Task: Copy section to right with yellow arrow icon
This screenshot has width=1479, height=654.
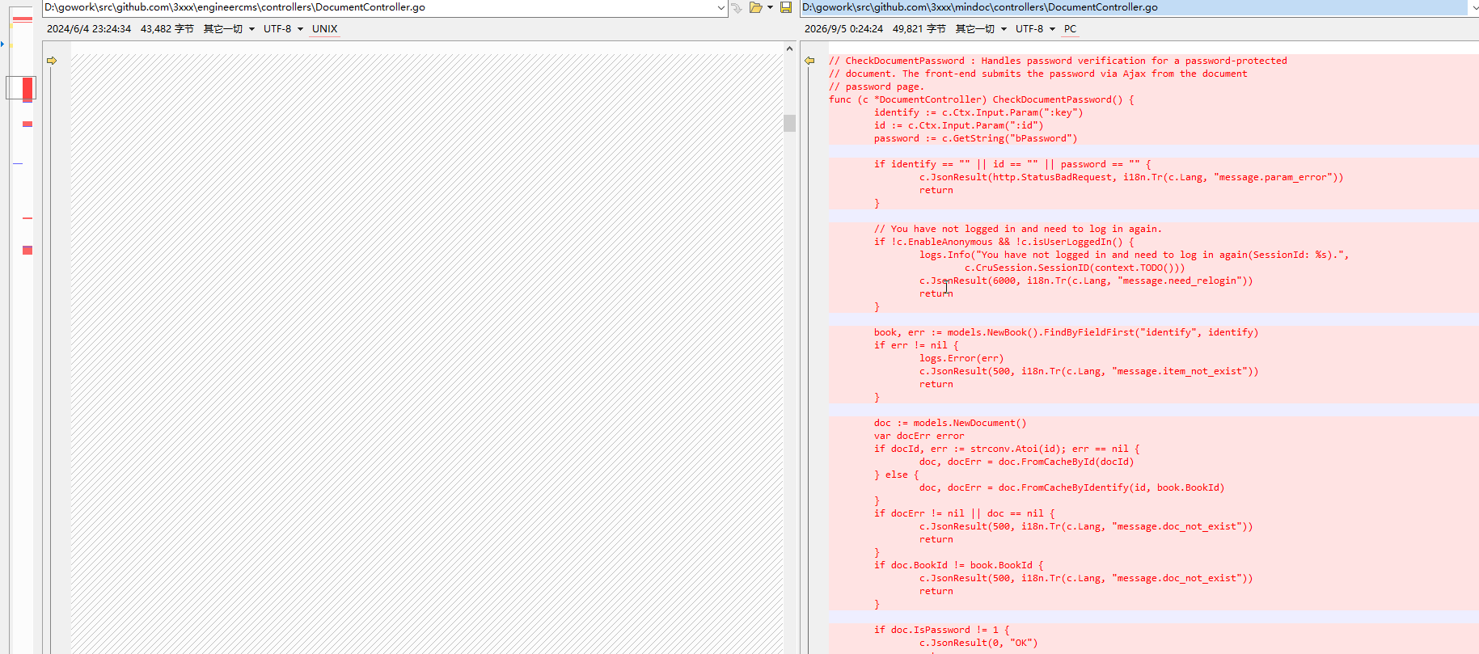Action: [x=52, y=61]
